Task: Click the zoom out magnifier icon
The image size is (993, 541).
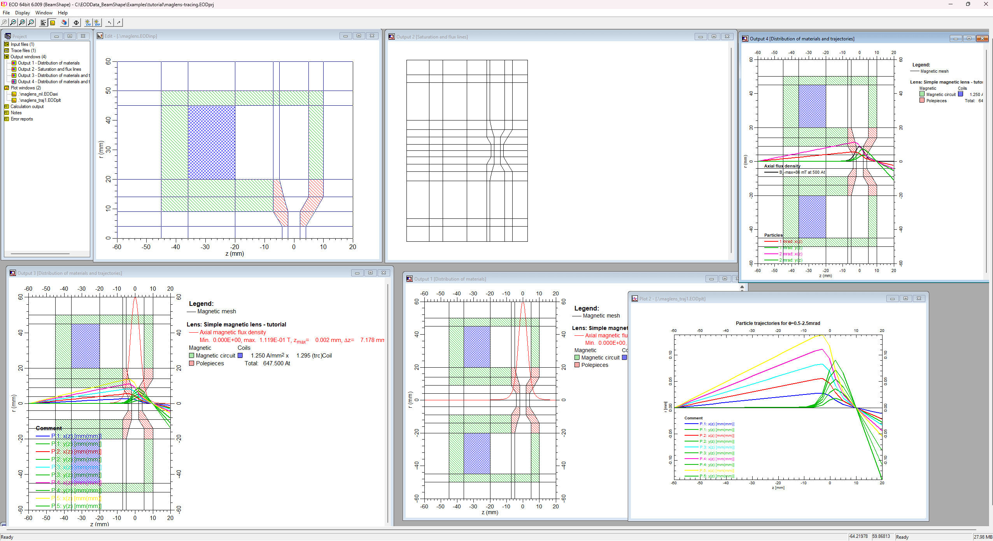Action: 13,23
